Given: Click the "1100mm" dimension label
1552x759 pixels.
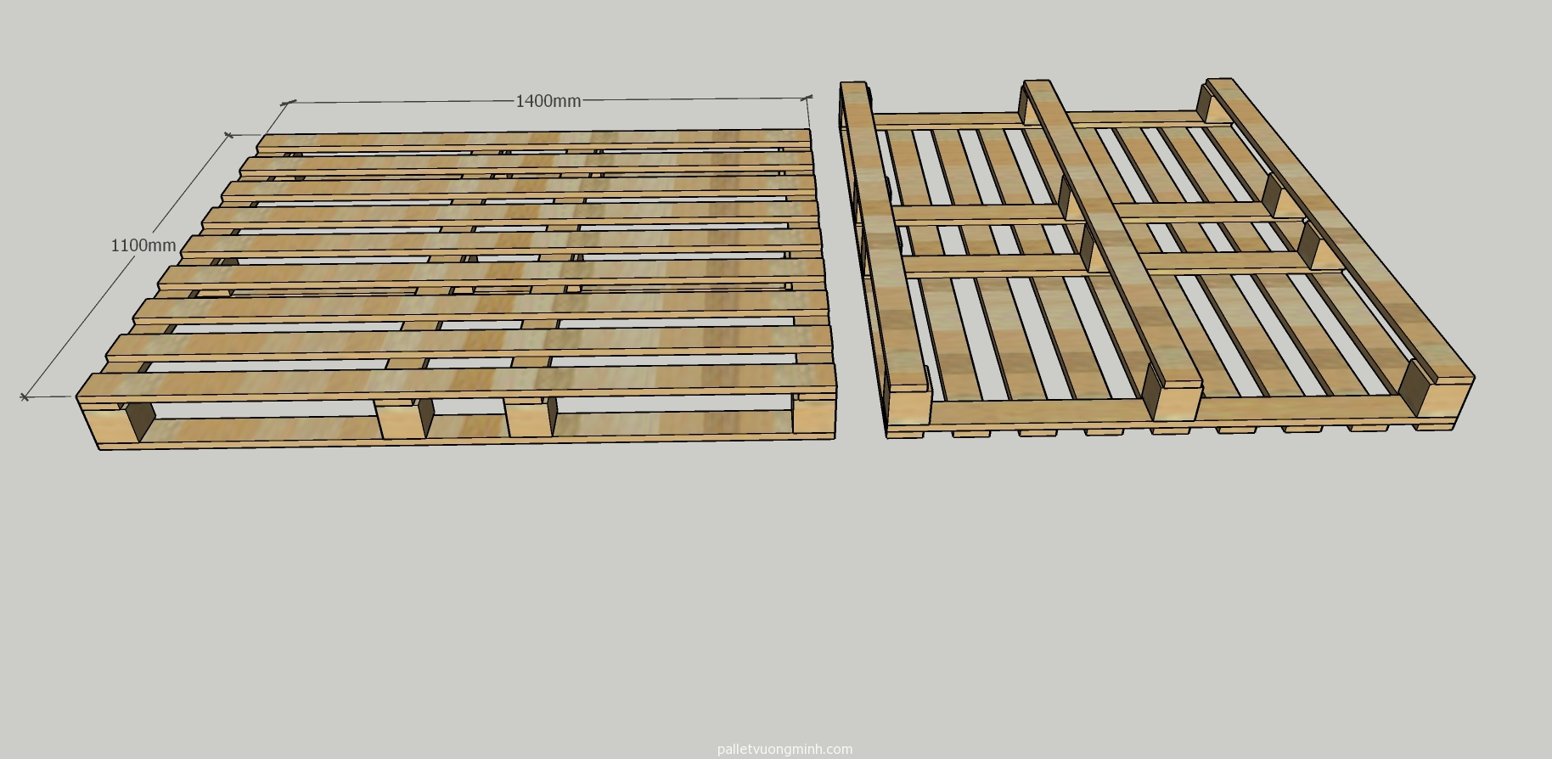Looking at the screenshot, I should coord(143,245).
